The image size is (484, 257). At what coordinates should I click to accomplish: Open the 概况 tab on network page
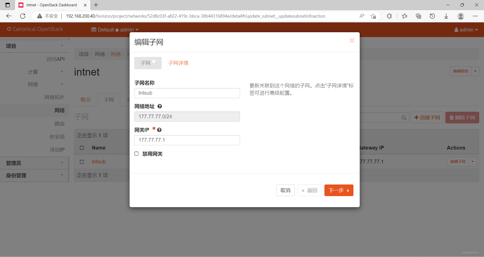click(85, 100)
